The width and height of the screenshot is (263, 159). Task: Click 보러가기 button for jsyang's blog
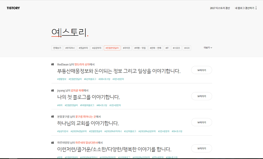point(202,96)
